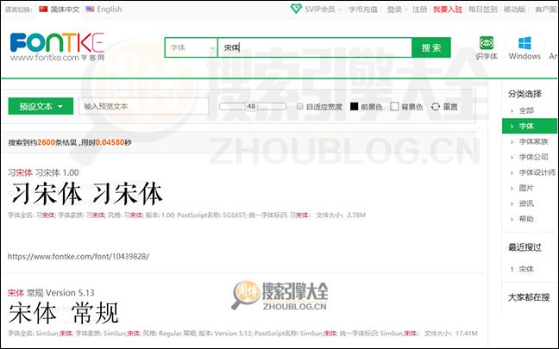Click the FONTKE site logo
559x349 pixels.
[58, 47]
